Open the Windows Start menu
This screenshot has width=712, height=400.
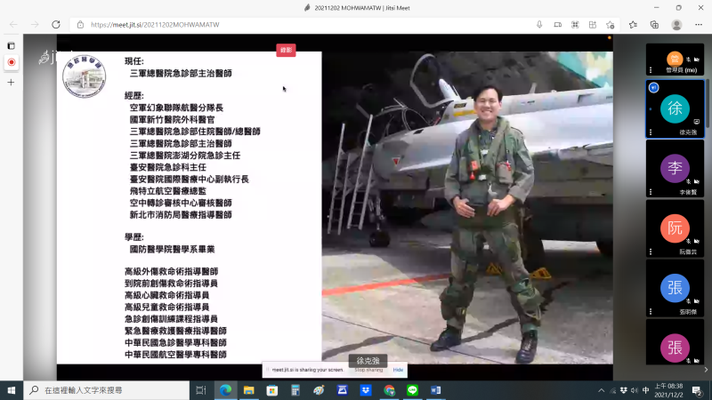pos(12,390)
